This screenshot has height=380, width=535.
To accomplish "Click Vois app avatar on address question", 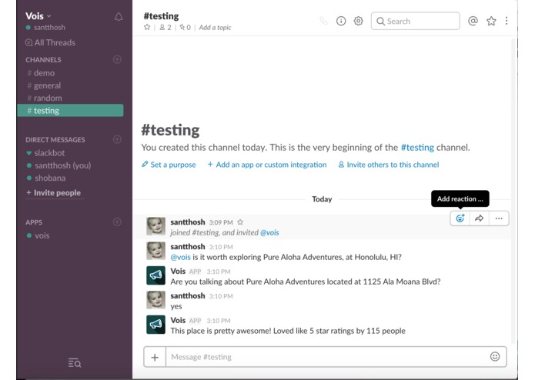I will click(156, 275).
